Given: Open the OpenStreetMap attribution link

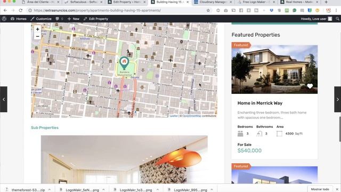Looking at the screenshot, I should point(192,116).
